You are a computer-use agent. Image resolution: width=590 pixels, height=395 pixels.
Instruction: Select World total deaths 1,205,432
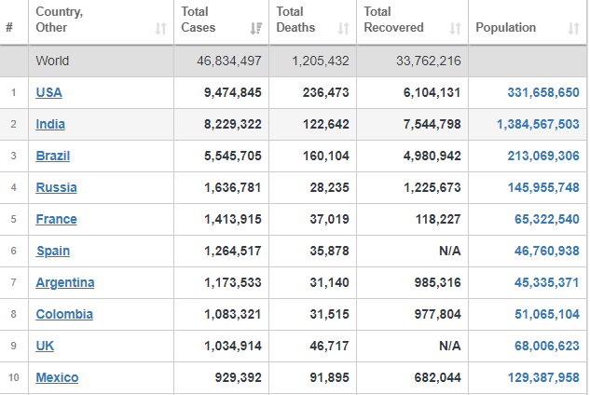[x=321, y=61]
